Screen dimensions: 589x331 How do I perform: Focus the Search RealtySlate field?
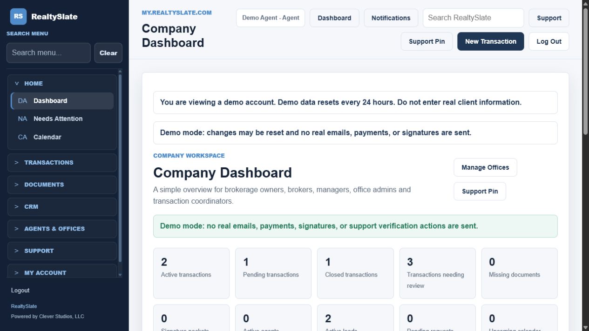[x=473, y=18]
